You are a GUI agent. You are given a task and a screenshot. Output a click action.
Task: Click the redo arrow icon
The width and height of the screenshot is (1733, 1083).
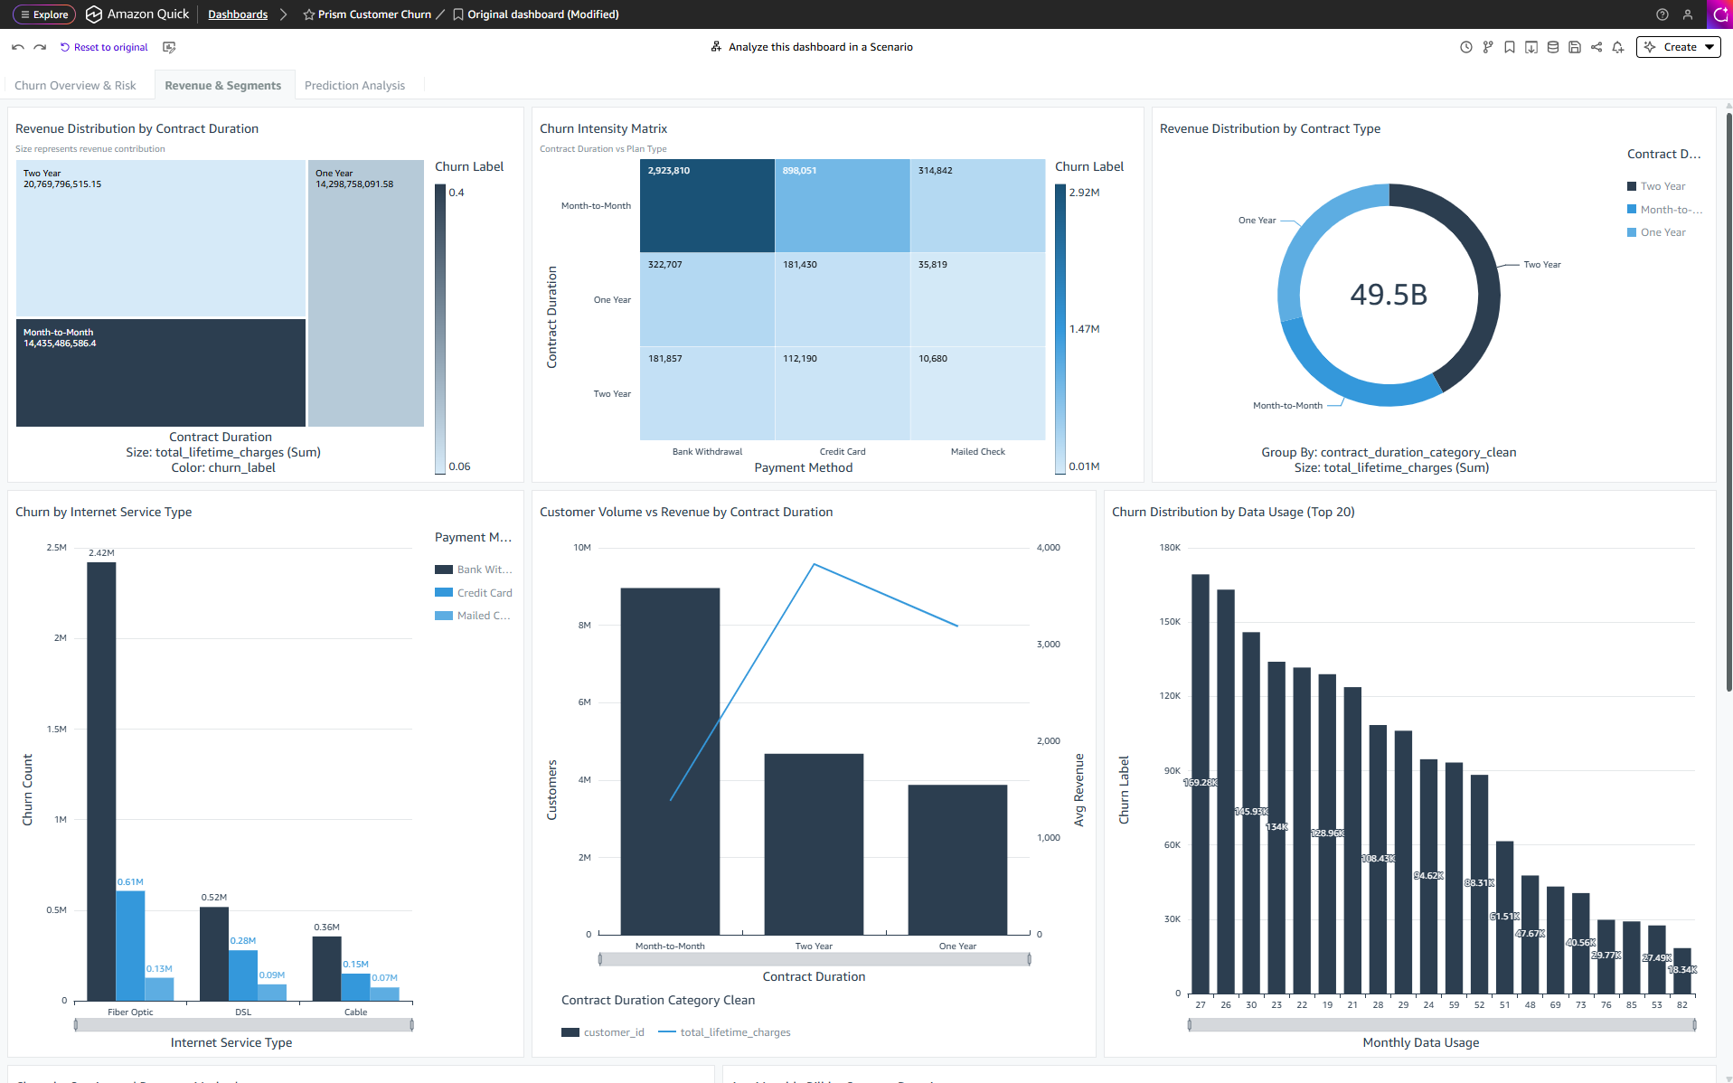pyautogui.click(x=40, y=47)
